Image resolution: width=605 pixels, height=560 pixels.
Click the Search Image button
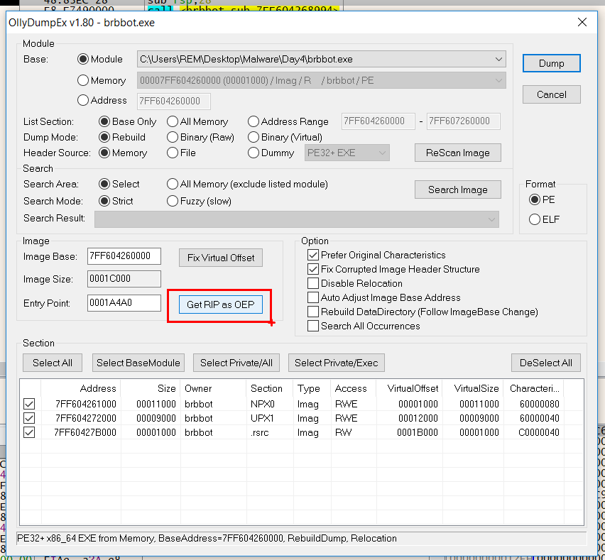coord(457,190)
